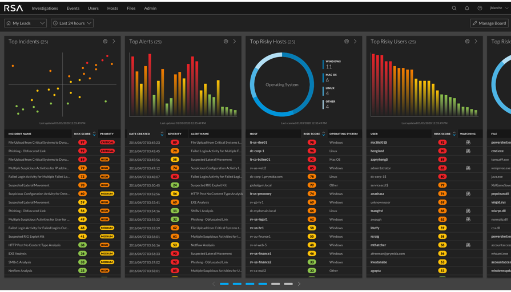This screenshot has width=511, height=292.
Task: Open the Hosts menu
Action: click(x=112, y=8)
